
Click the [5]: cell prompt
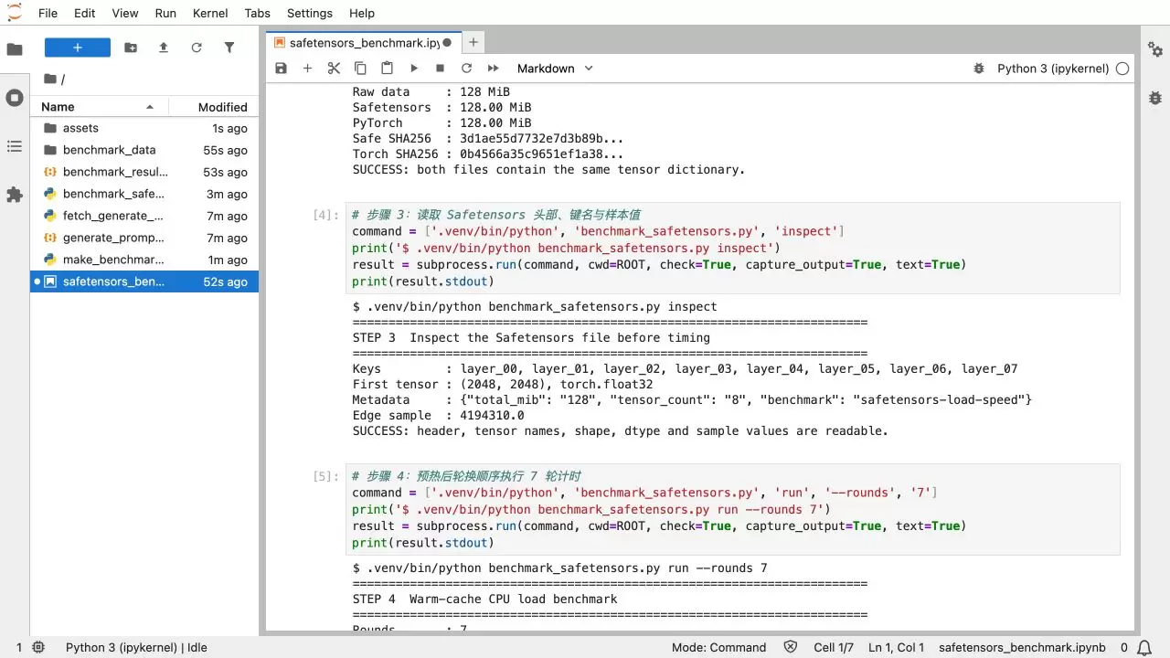point(325,476)
